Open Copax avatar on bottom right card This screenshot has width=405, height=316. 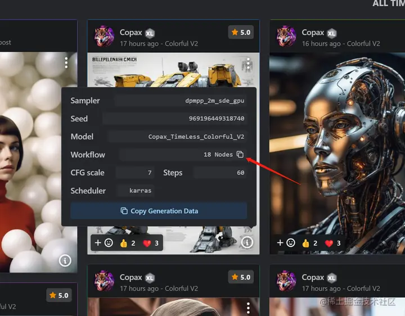[x=286, y=281]
